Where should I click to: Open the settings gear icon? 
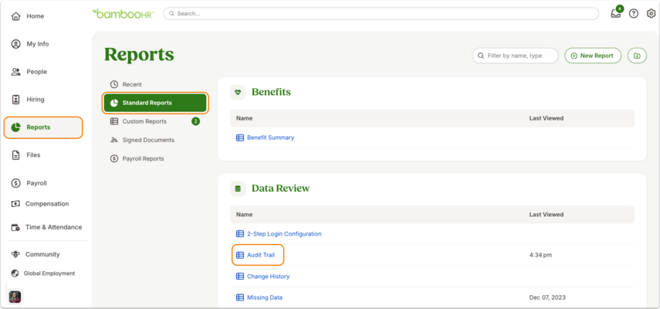(651, 13)
